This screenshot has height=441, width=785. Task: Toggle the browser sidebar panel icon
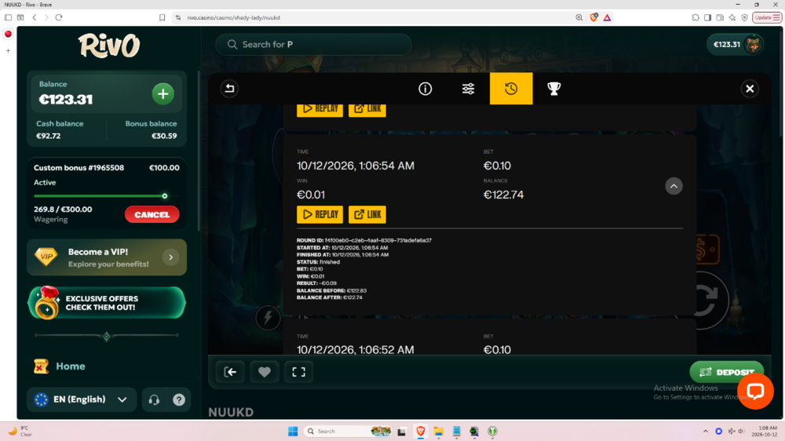707,17
